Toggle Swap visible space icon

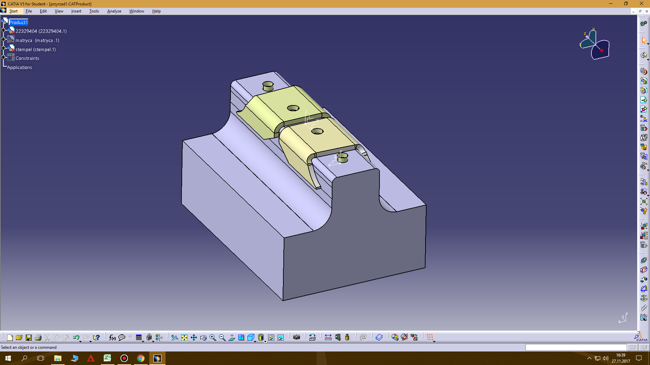click(281, 337)
